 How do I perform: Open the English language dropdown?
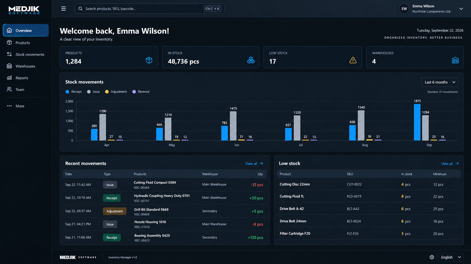point(451,257)
